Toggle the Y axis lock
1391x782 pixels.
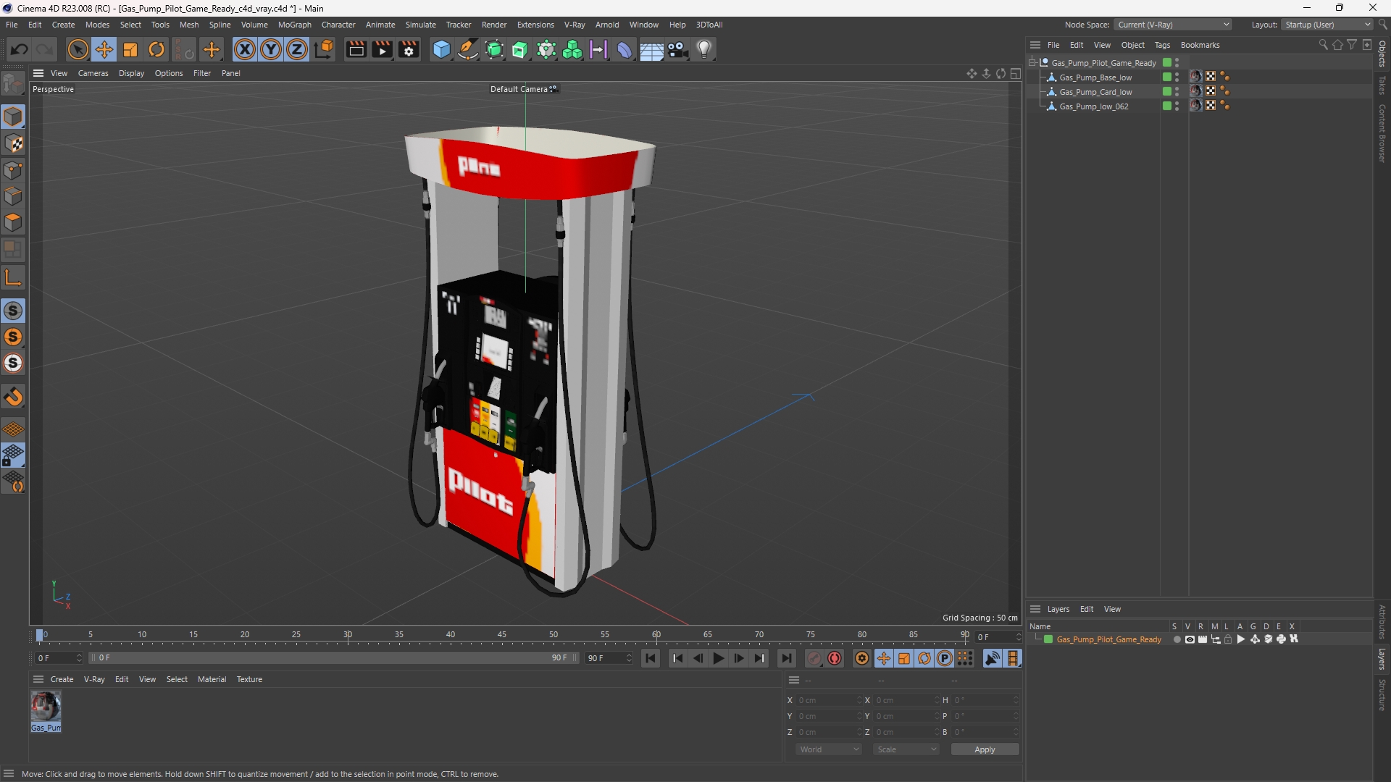[271, 49]
